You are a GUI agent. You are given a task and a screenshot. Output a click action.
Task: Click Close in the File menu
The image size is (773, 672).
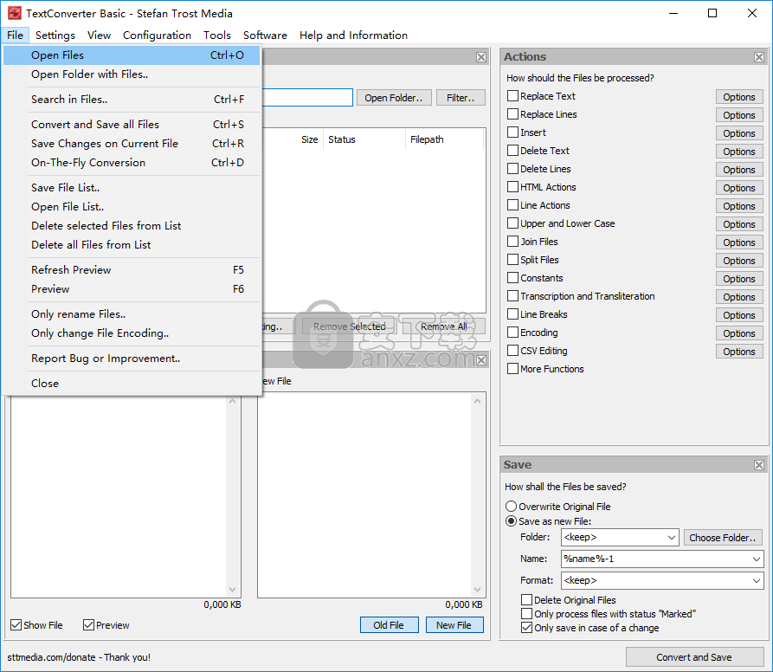click(x=132, y=384)
